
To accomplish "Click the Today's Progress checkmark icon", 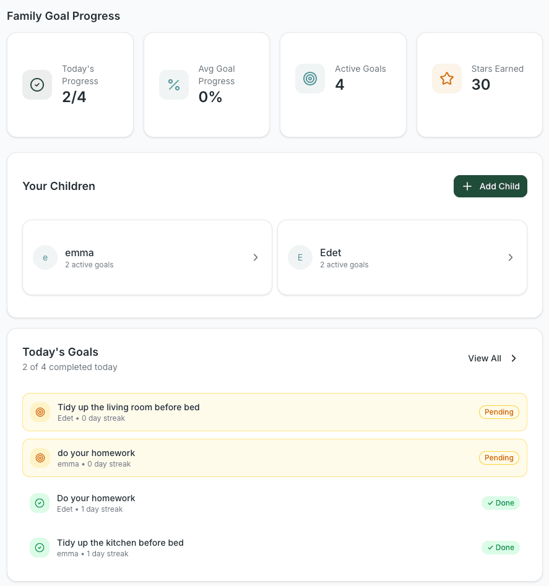I will click(x=37, y=85).
